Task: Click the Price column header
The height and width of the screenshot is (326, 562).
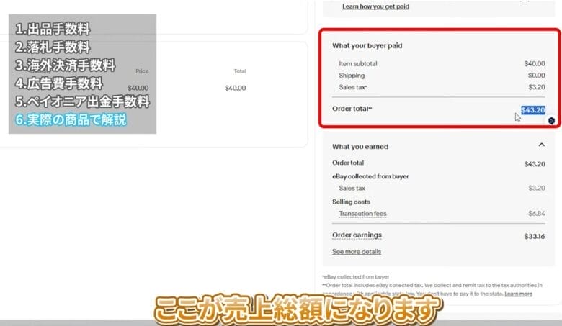Action: pos(142,71)
